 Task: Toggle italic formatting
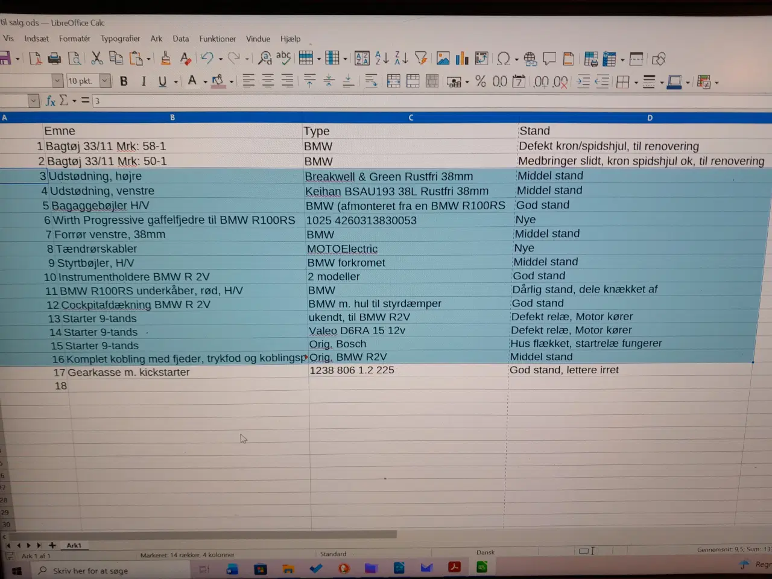point(144,81)
